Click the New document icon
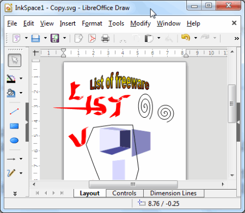The image size is (245, 213). (x=16, y=38)
